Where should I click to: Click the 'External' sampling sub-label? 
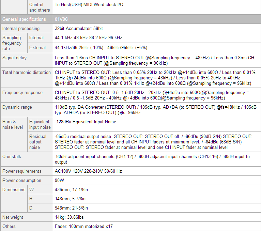point(37,48)
